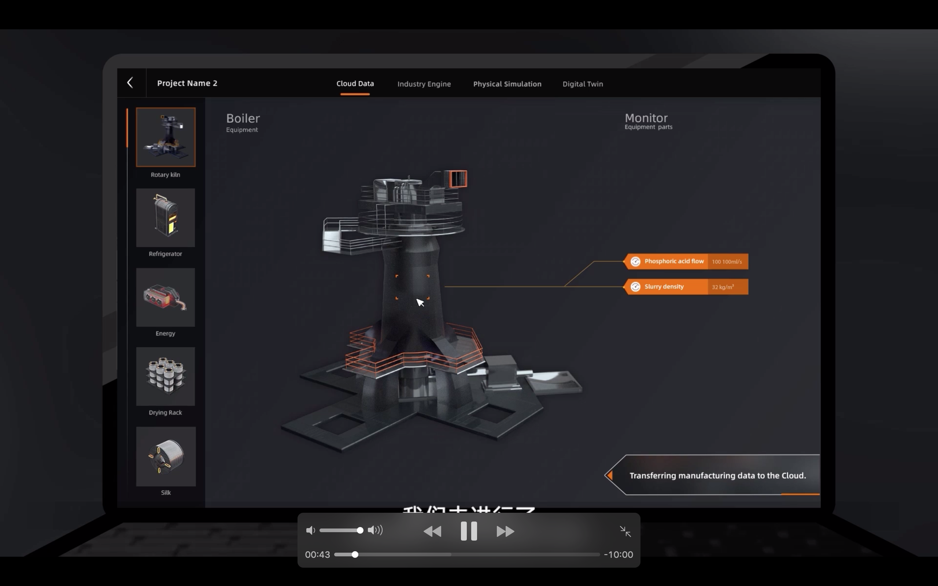Image resolution: width=938 pixels, height=586 pixels.
Task: Open the Drying Rack equipment item
Action: (166, 377)
